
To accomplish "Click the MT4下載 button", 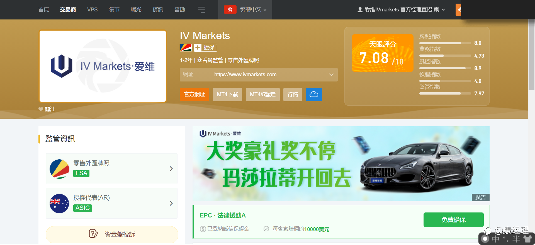I will pos(227,95).
